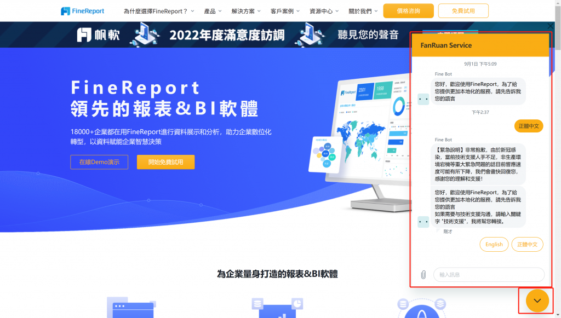Attach a file using the paperclip icon
561x318 pixels.
[x=423, y=275]
